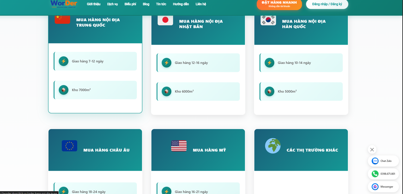This screenshot has height=194, width=403.
Task: Click box icon beside Kho 7000m²
Action: point(64,90)
